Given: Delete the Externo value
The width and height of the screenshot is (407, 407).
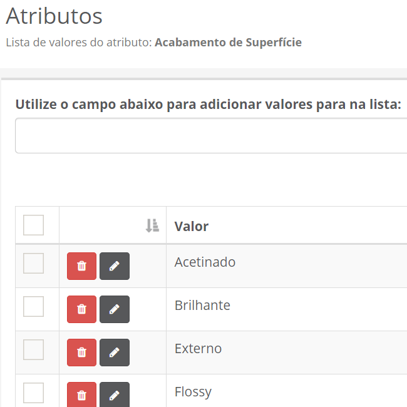Looking at the screenshot, I should pyautogui.click(x=81, y=353).
